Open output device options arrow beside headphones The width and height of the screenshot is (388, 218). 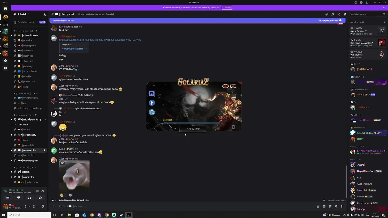point(38,206)
